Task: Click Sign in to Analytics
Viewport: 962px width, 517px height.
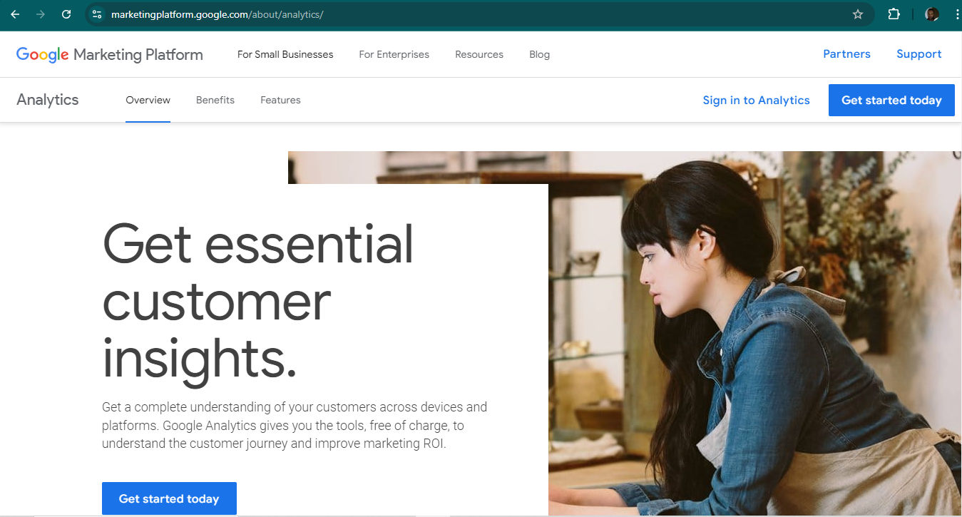Action: pos(756,100)
